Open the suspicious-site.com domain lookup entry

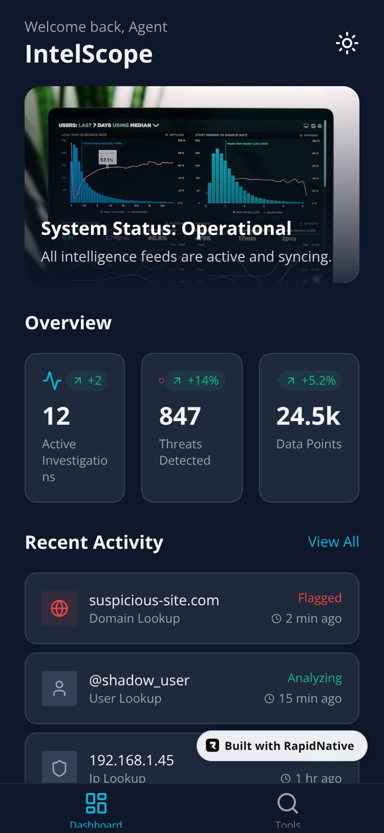point(154,608)
